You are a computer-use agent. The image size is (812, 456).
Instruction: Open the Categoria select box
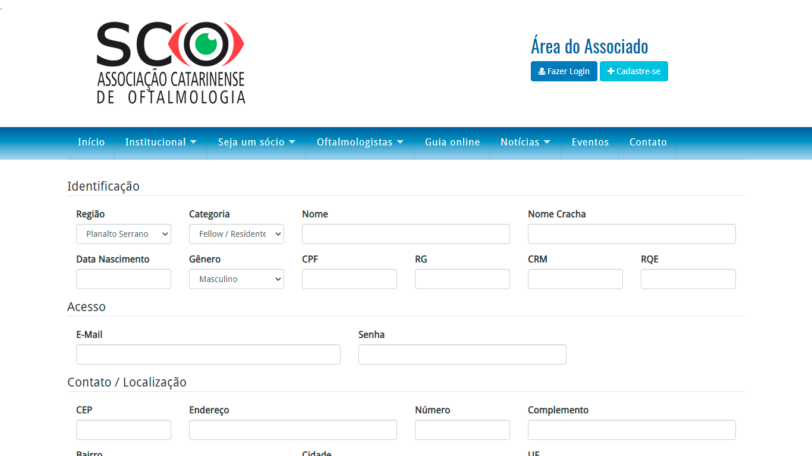pyautogui.click(x=237, y=234)
